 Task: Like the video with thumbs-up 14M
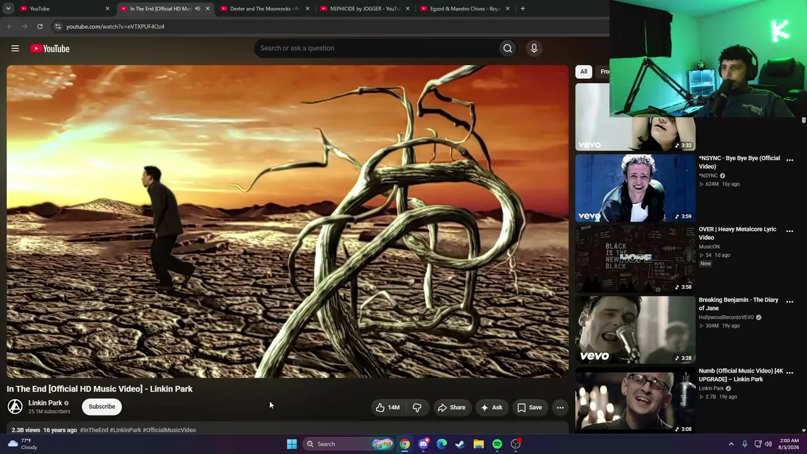click(x=388, y=407)
